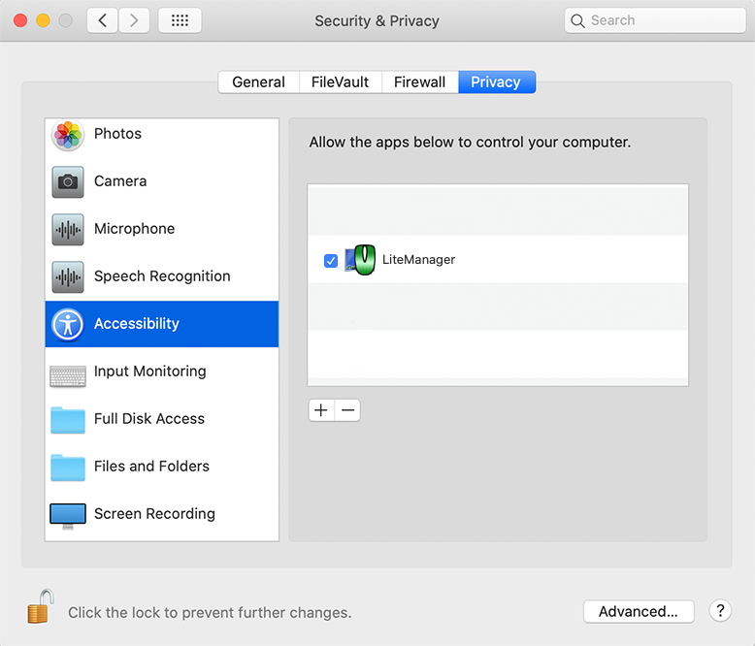Screen dimensions: 755x646
Task: Switch to the General tab
Action: (x=258, y=81)
